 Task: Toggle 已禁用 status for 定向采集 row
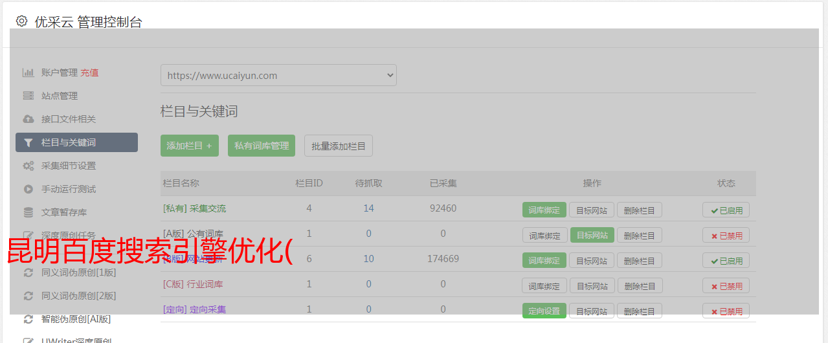point(726,311)
